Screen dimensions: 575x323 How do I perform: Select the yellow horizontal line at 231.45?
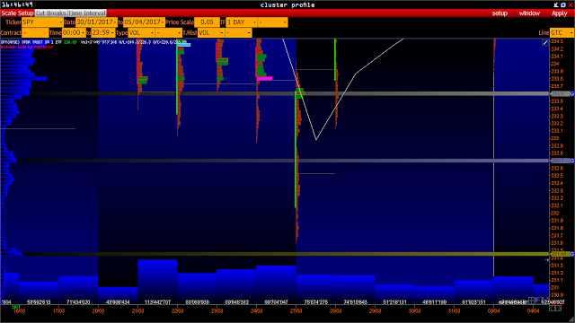[286, 254]
